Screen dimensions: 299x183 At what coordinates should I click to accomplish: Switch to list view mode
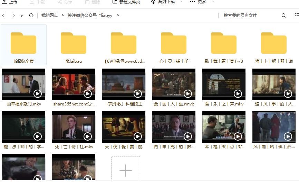click(x=297, y=16)
